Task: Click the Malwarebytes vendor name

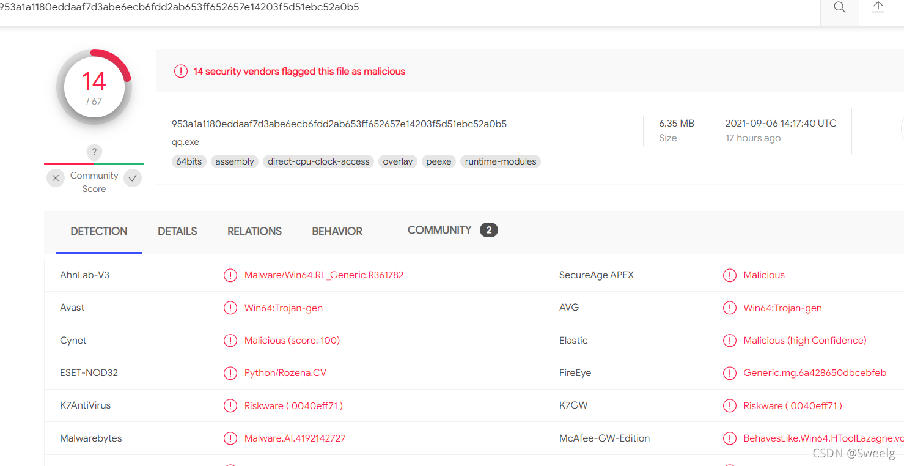Action: (x=91, y=438)
